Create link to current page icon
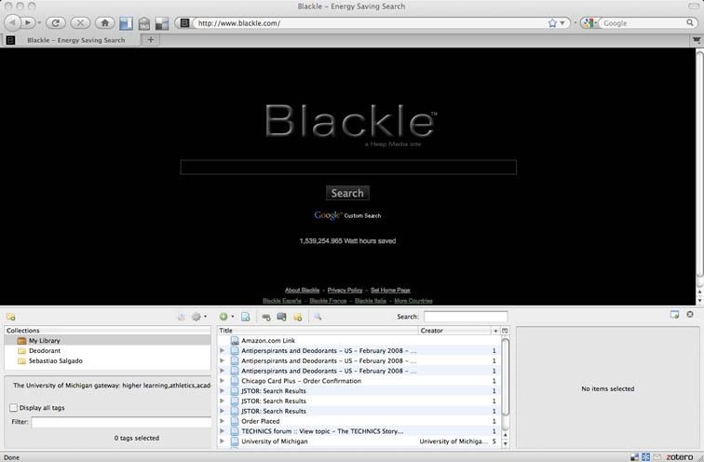The height and width of the screenshot is (462, 704). pos(265,317)
